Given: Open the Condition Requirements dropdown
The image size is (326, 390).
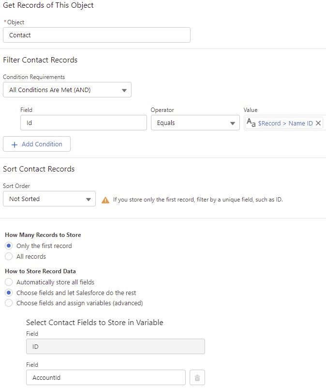Looking at the screenshot, I should tap(67, 90).
